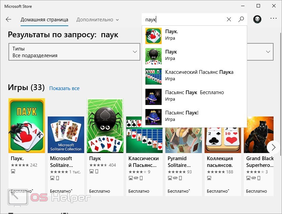This screenshot has width=282, height=214.
Task: Open the Pyramid Solitaire game cover
Action: point(184,140)
